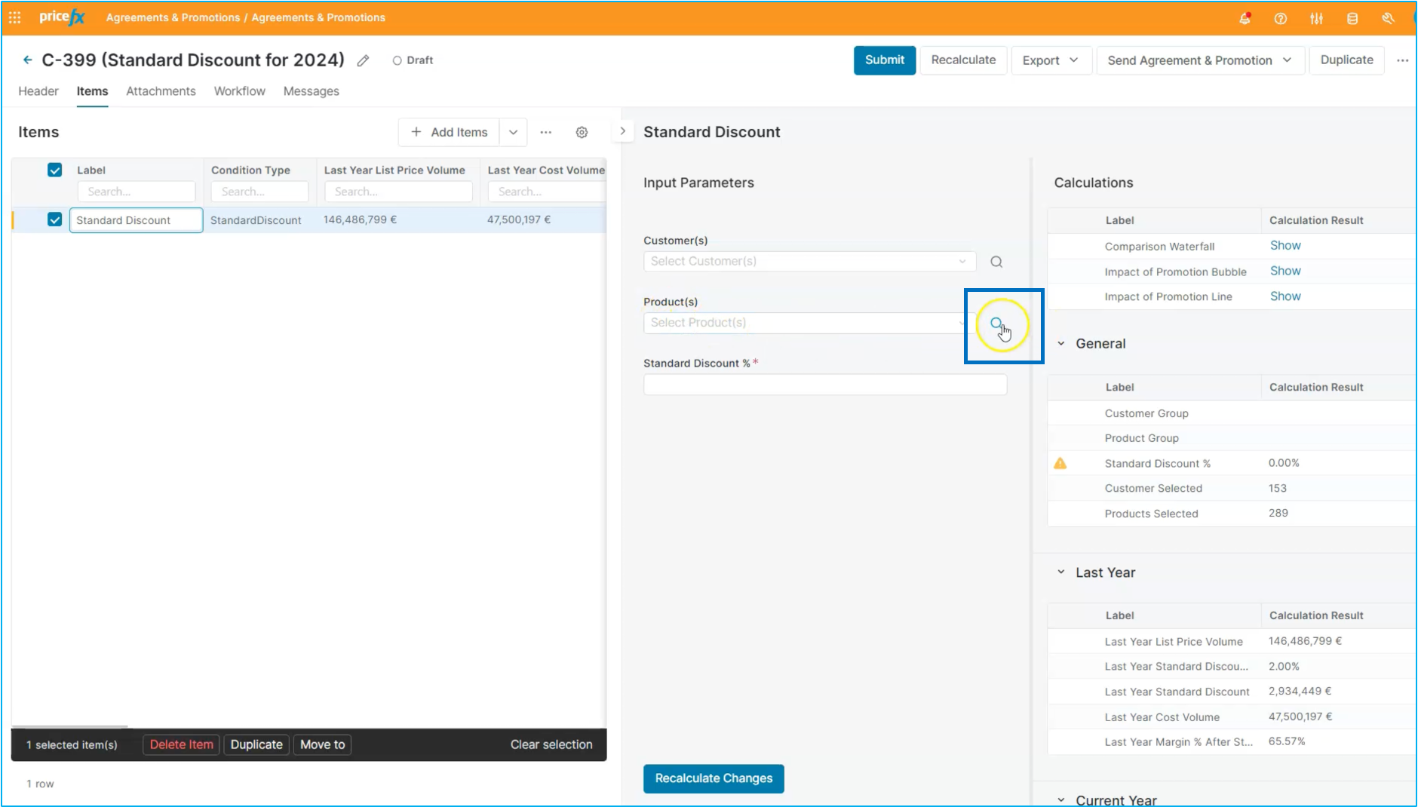Toggle the select-all checkbox in header
This screenshot has height=807, width=1418.
pos(55,170)
